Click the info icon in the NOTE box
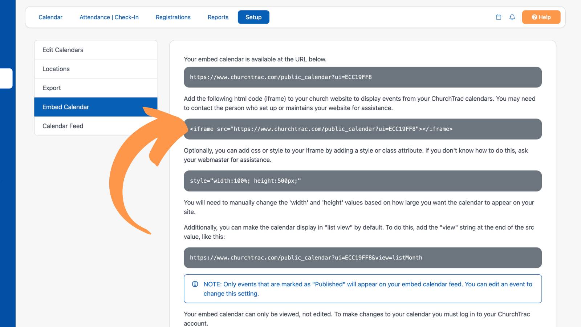Image resolution: width=581 pixels, height=327 pixels. tap(195, 284)
